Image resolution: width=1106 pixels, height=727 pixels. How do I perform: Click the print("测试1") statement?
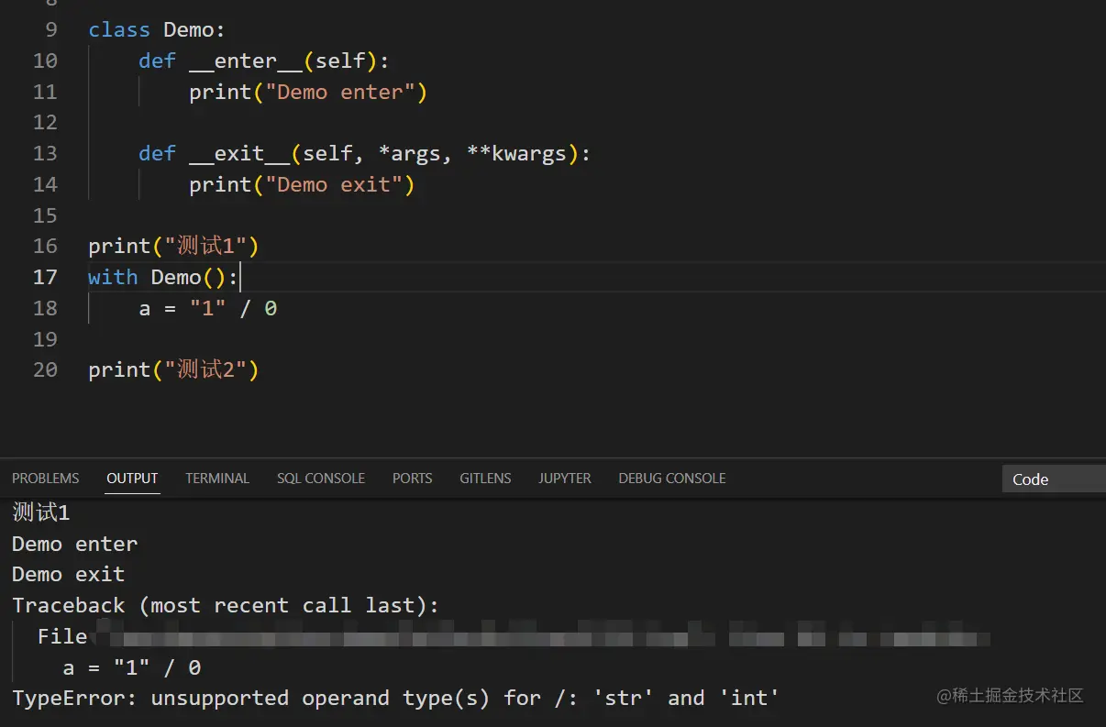pos(173,247)
